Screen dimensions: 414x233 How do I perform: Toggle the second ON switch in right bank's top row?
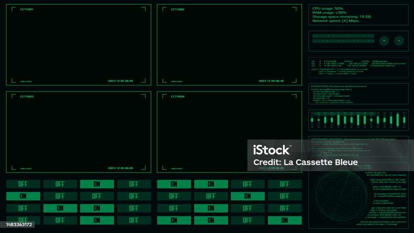pos(211,184)
